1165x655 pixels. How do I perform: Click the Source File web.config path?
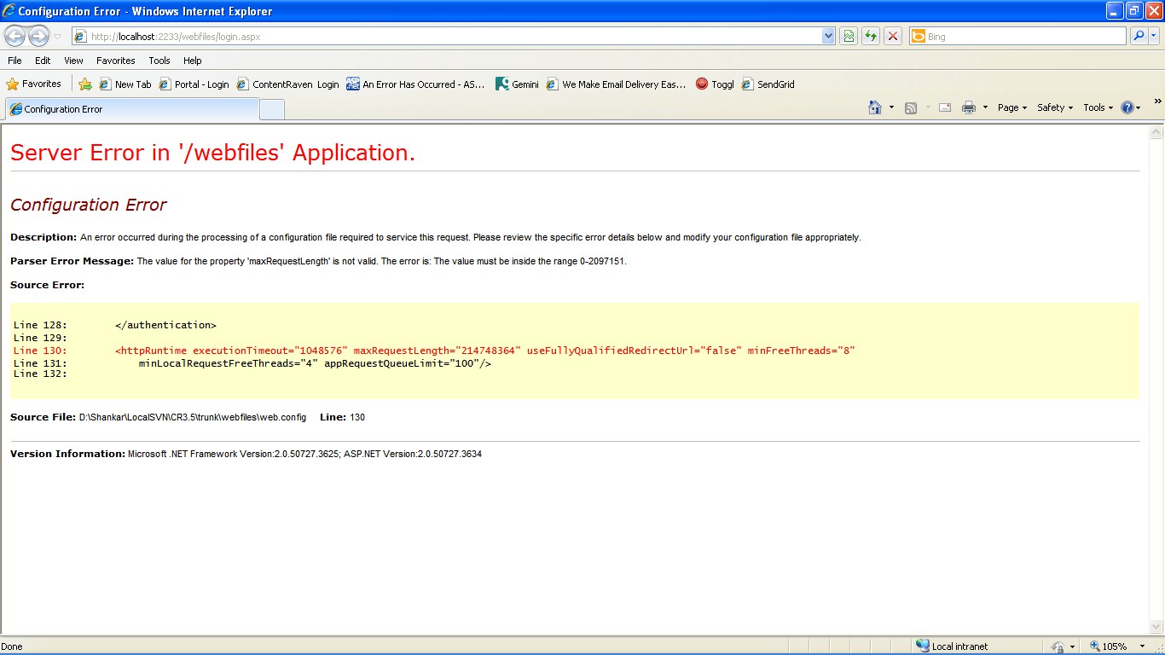coord(193,417)
